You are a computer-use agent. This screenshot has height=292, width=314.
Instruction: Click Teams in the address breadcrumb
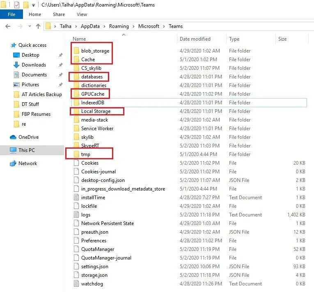tap(176, 26)
